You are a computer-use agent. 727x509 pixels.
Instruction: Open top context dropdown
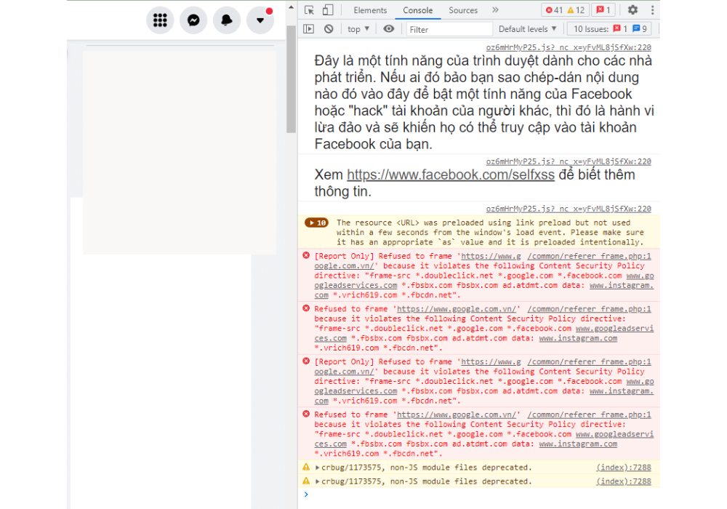tap(358, 29)
